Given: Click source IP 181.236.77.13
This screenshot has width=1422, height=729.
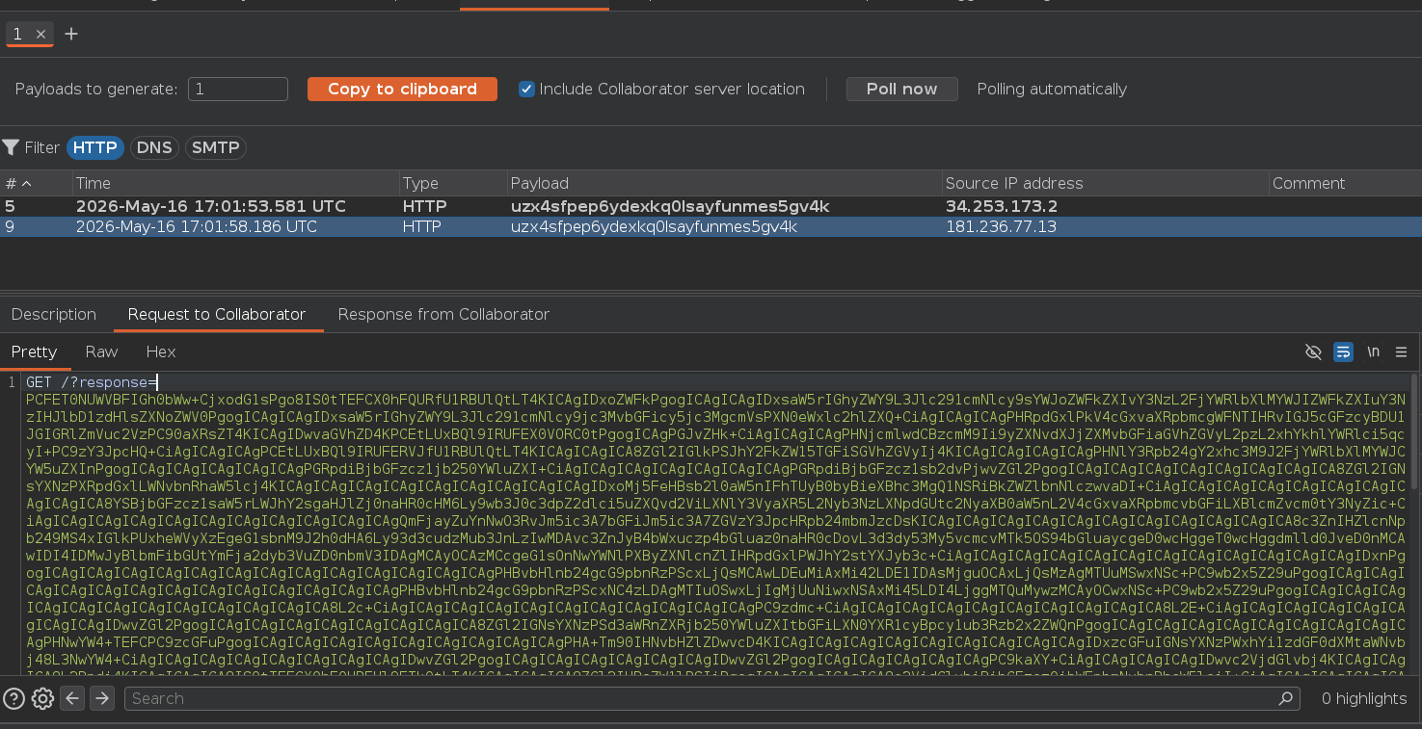Looking at the screenshot, I should [x=1001, y=227].
